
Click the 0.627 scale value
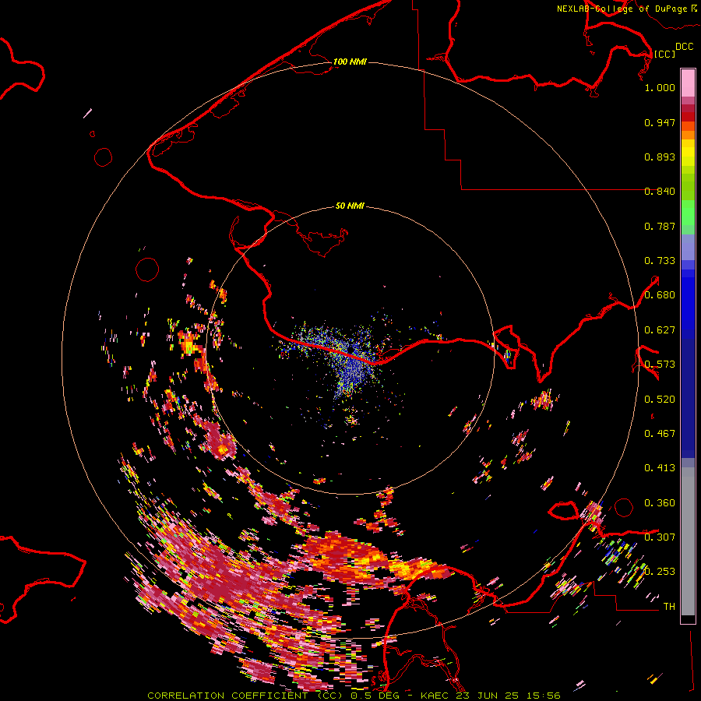(660, 330)
